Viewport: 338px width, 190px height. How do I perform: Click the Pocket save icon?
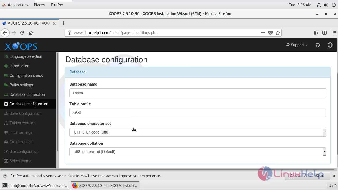(x=270, y=33)
